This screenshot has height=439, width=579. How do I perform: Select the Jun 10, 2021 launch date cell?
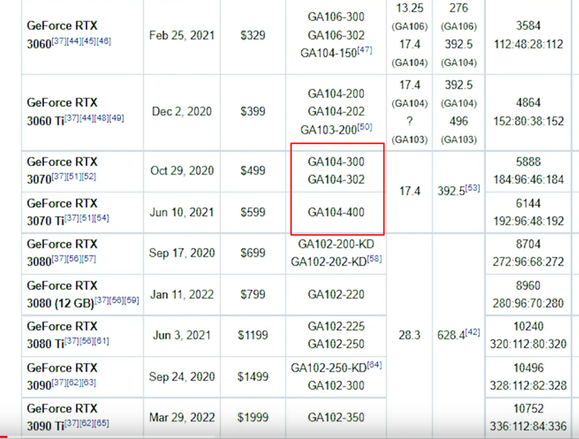coord(182,212)
